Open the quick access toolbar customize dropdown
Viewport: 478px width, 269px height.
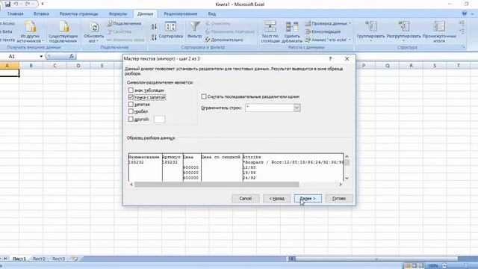[x=42, y=4]
